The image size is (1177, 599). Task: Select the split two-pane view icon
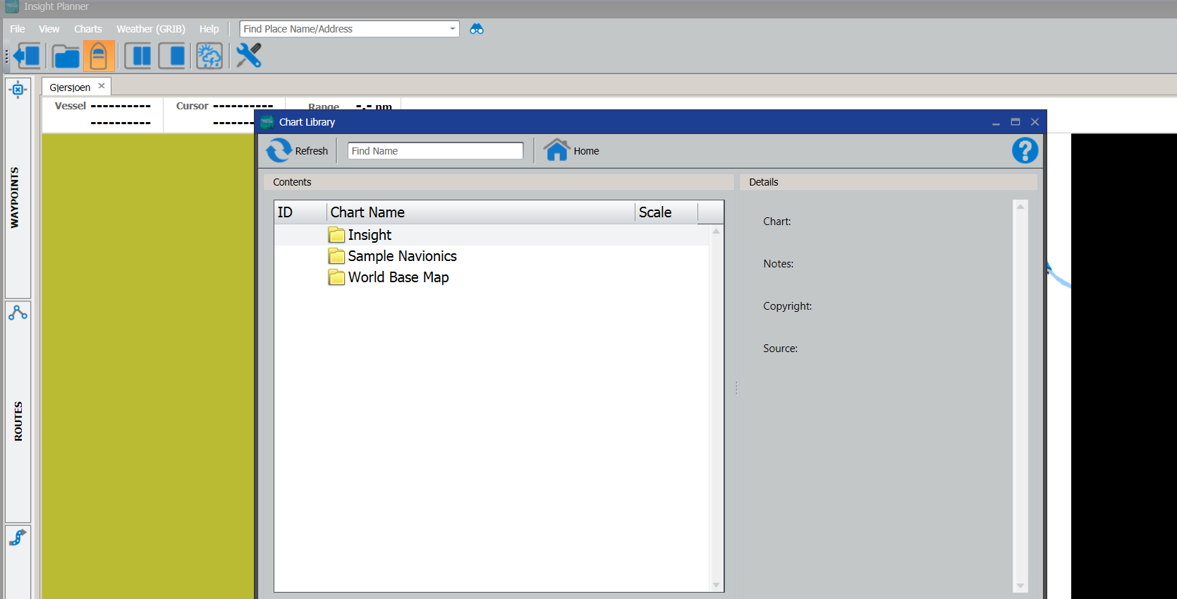pyautogui.click(x=138, y=56)
